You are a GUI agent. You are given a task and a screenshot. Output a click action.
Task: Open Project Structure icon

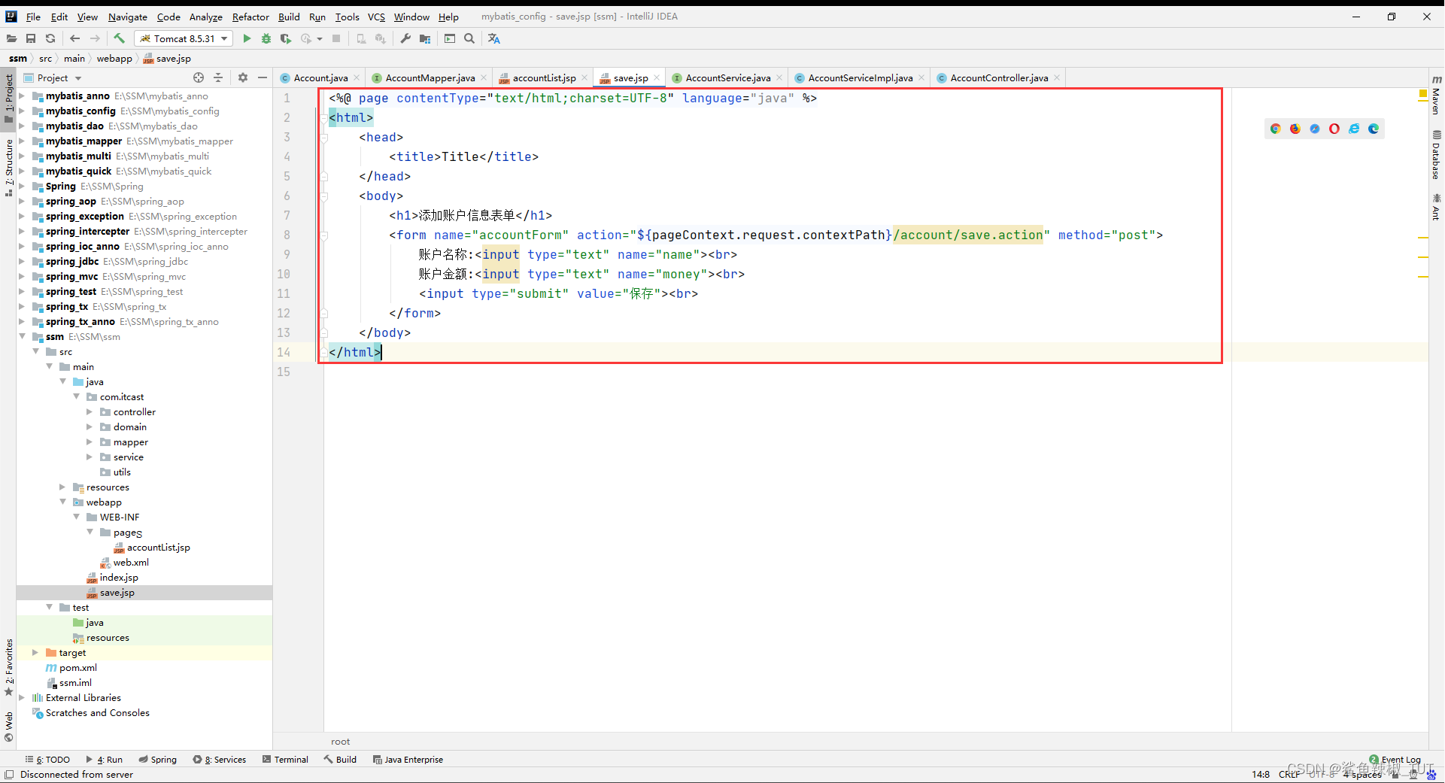[425, 38]
